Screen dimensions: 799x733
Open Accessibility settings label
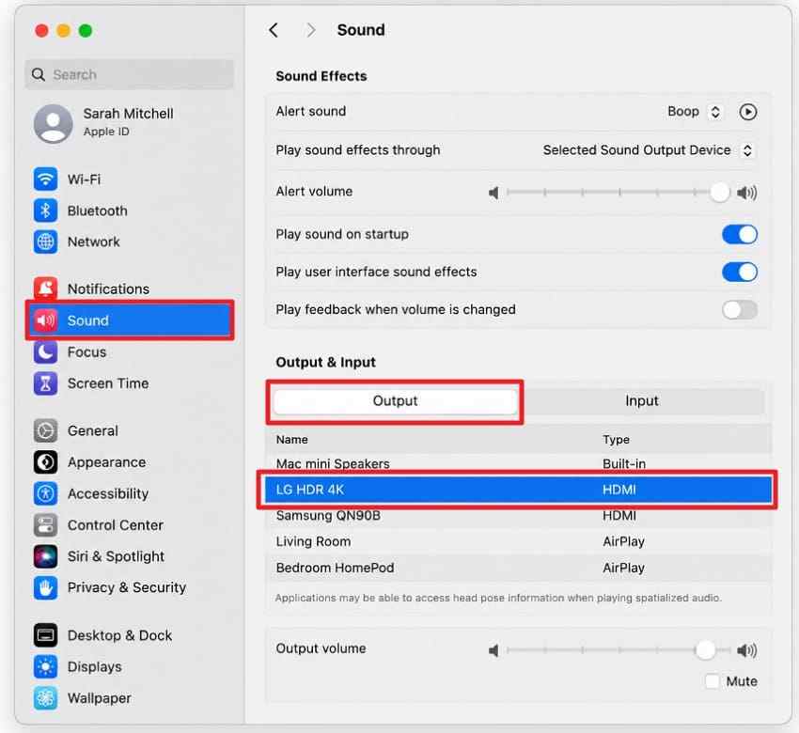(108, 493)
